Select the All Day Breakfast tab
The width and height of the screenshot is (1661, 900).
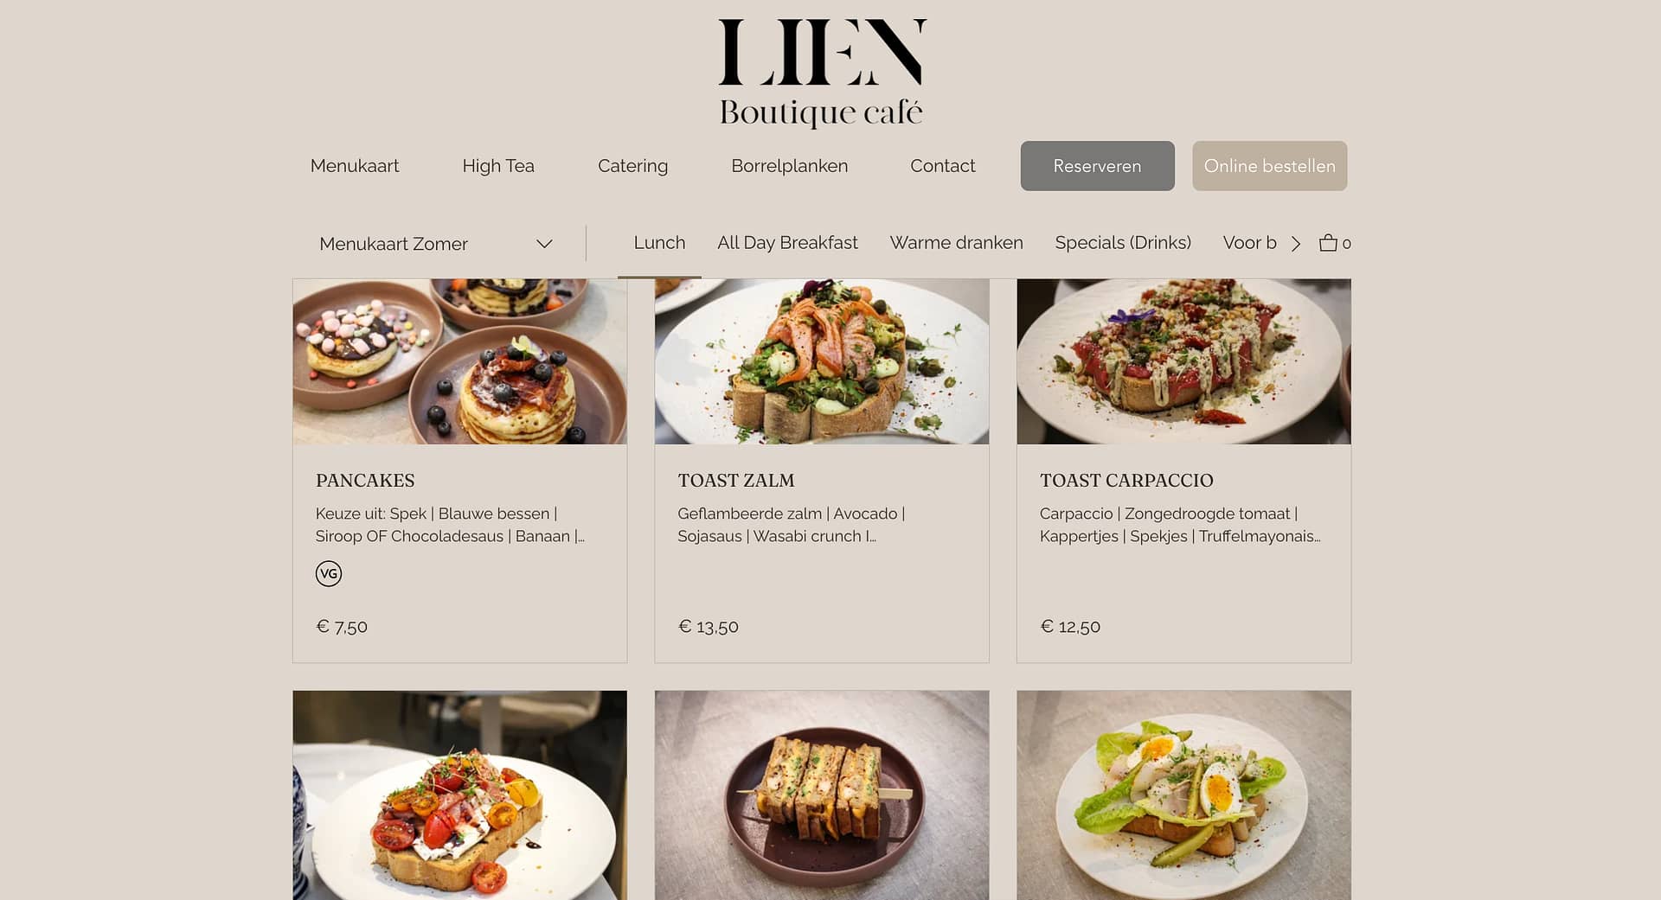(x=787, y=243)
